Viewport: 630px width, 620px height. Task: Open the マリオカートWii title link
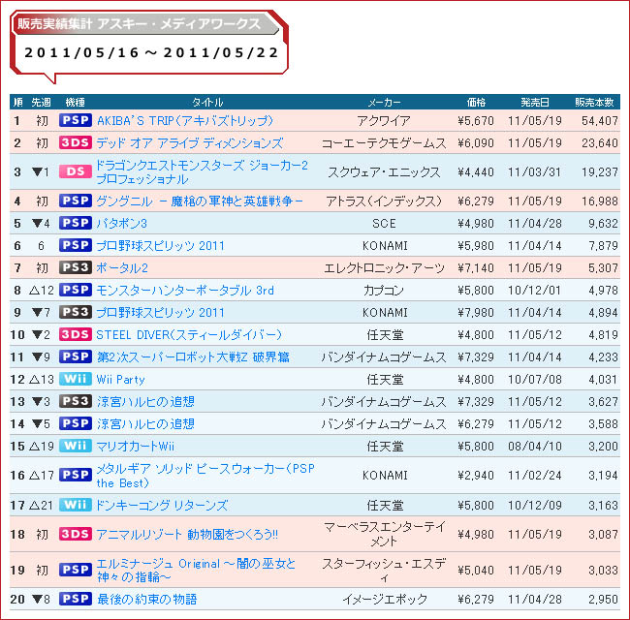click(136, 447)
